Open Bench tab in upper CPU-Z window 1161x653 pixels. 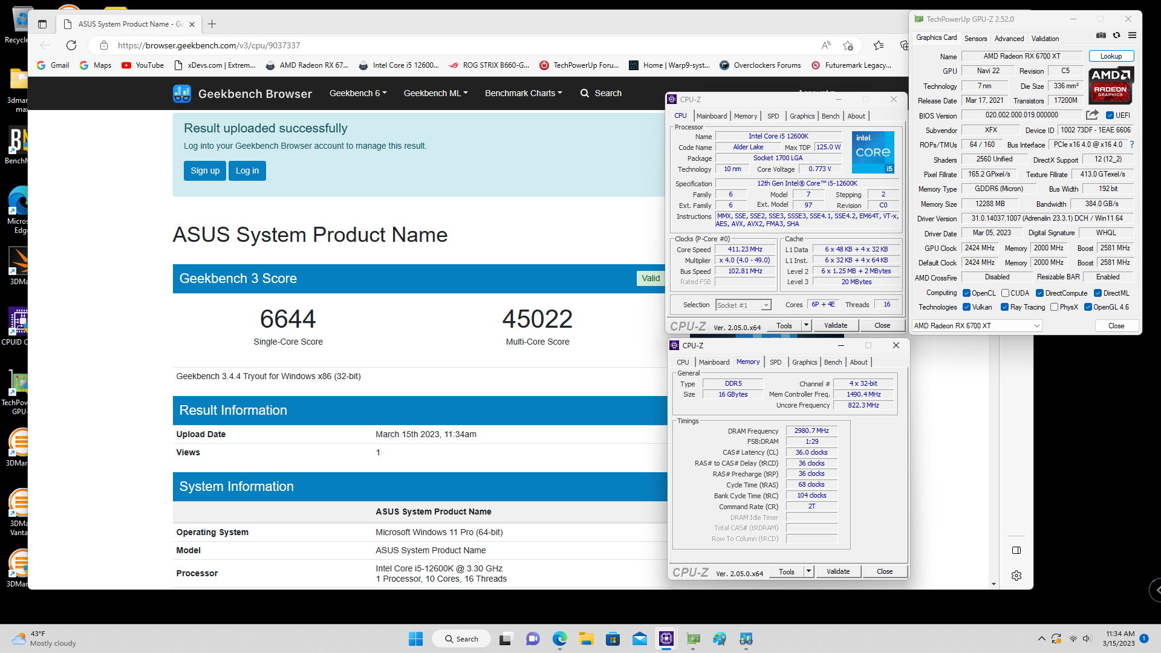830,116
